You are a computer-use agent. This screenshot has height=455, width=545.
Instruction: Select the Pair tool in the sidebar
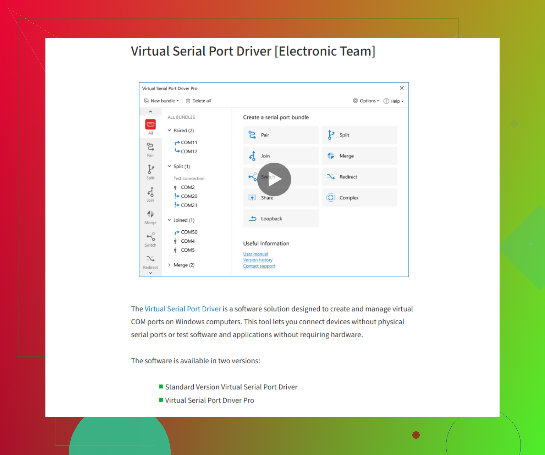150,149
